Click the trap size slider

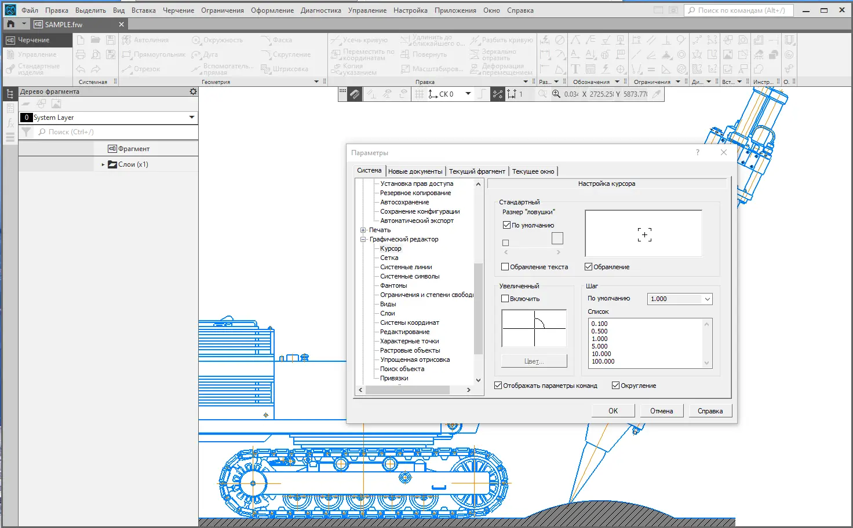tap(532, 252)
